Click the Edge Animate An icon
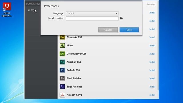 coord(62,87)
